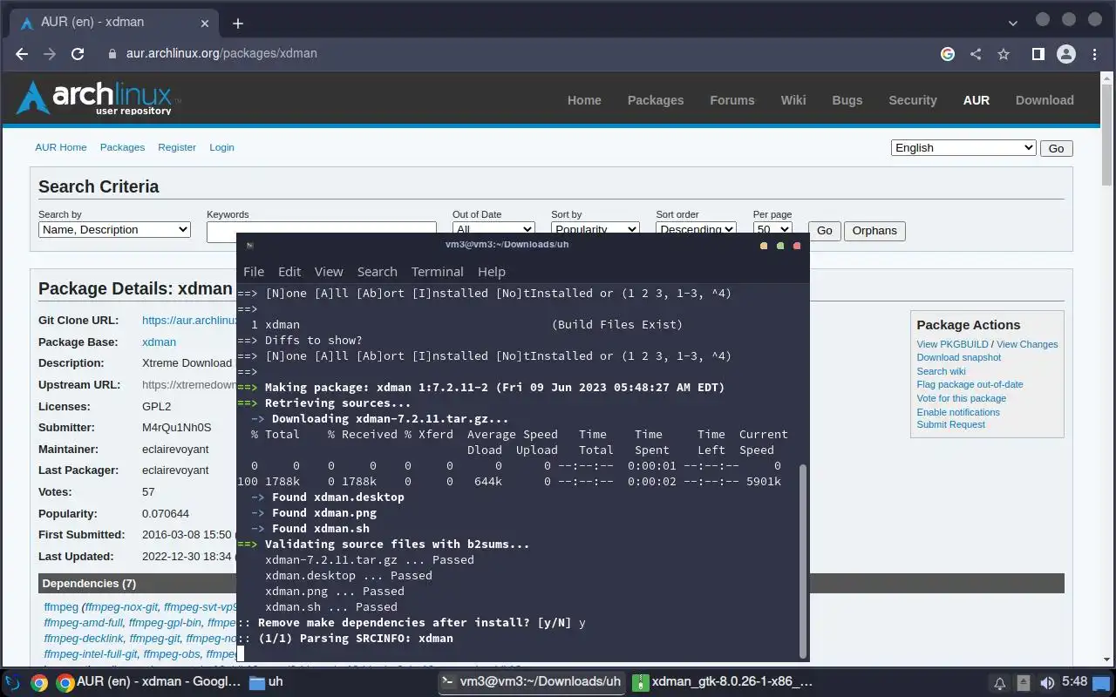The image size is (1116, 697).
Task: Open the terminal File menu
Action: [x=254, y=272]
